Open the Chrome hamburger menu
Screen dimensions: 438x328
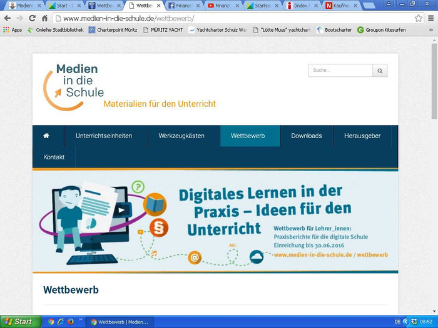[430, 18]
